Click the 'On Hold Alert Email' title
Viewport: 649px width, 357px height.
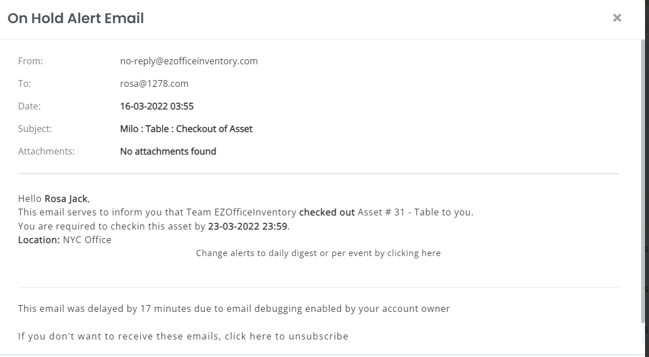[76, 18]
